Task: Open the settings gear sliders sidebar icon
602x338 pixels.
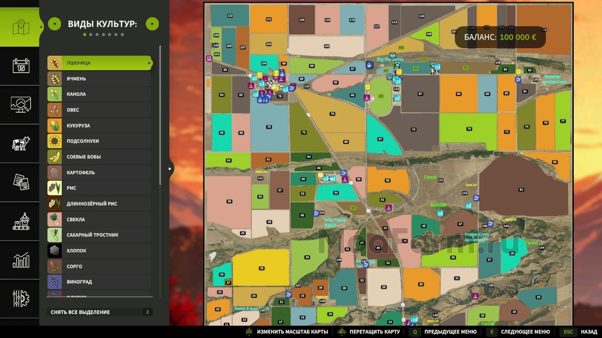Action: pos(21,299)
